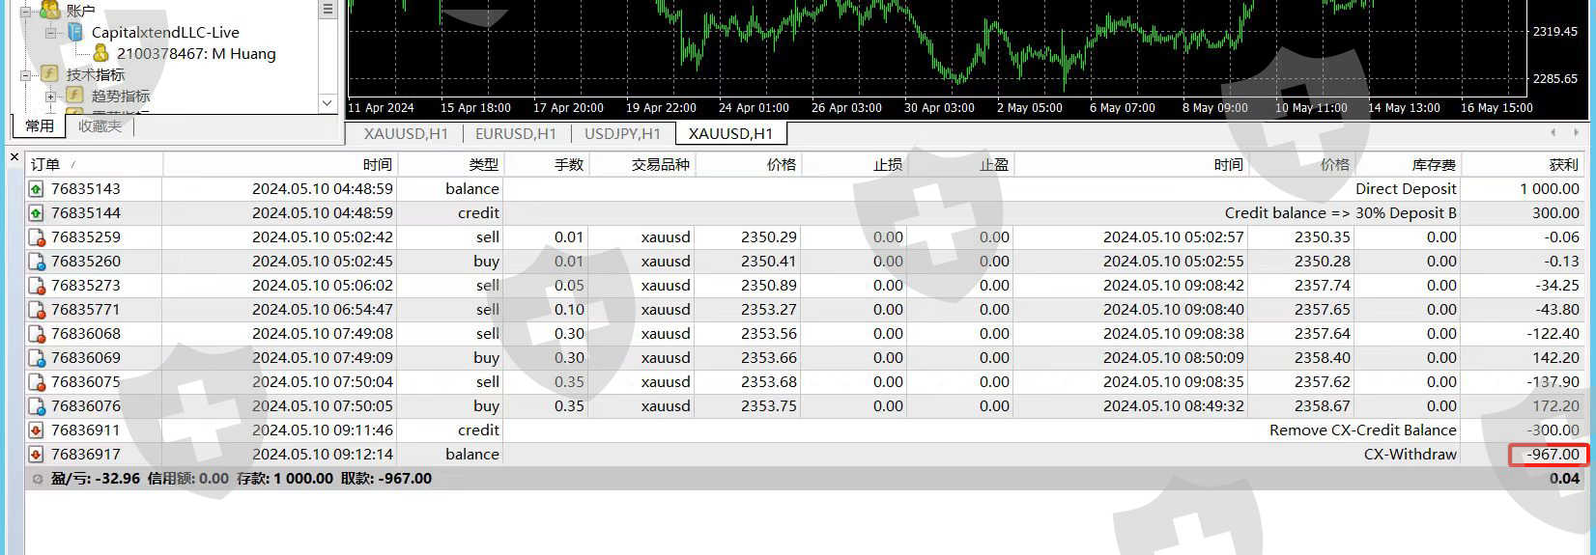Click the user icon for 2100378467: M Huang
This screenshot has width=1596, height=555.
click(x=100, y=53)
